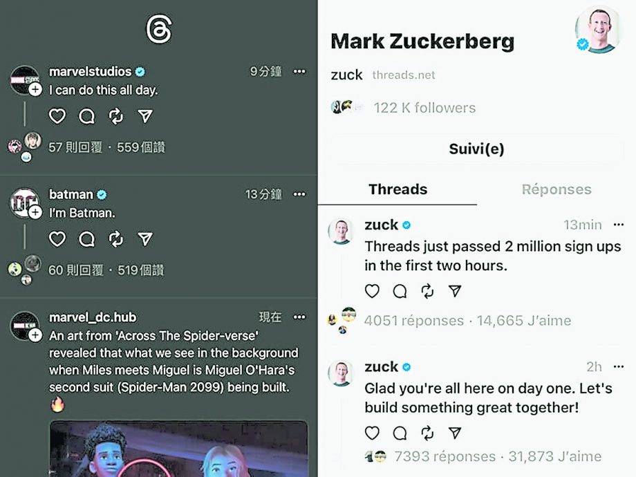
Task: Share zuck's 2 million sign ups post
Action: click(455, 291)
